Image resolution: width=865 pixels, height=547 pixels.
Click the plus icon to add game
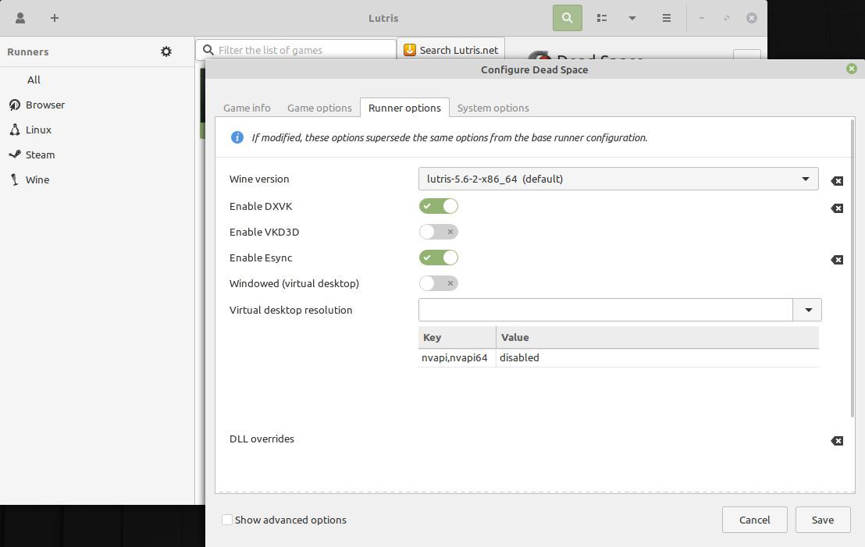(55, 18)
